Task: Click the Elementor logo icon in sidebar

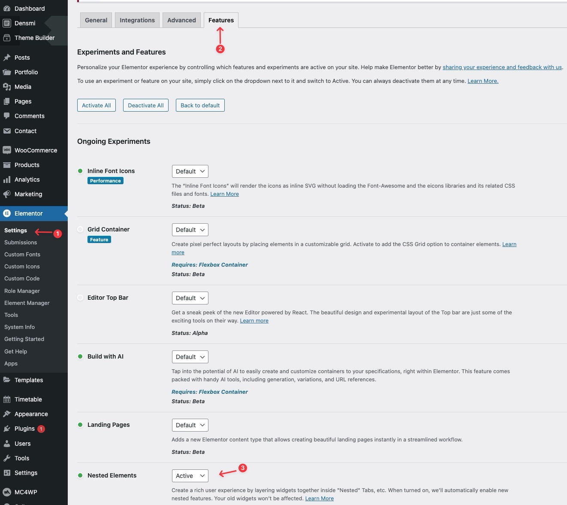Action: (x=7, y=213)
